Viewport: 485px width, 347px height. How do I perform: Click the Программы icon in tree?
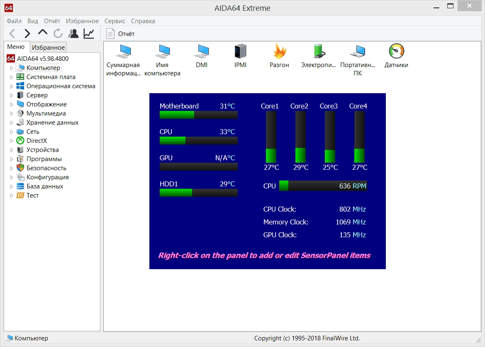click(x=20, y=159)
